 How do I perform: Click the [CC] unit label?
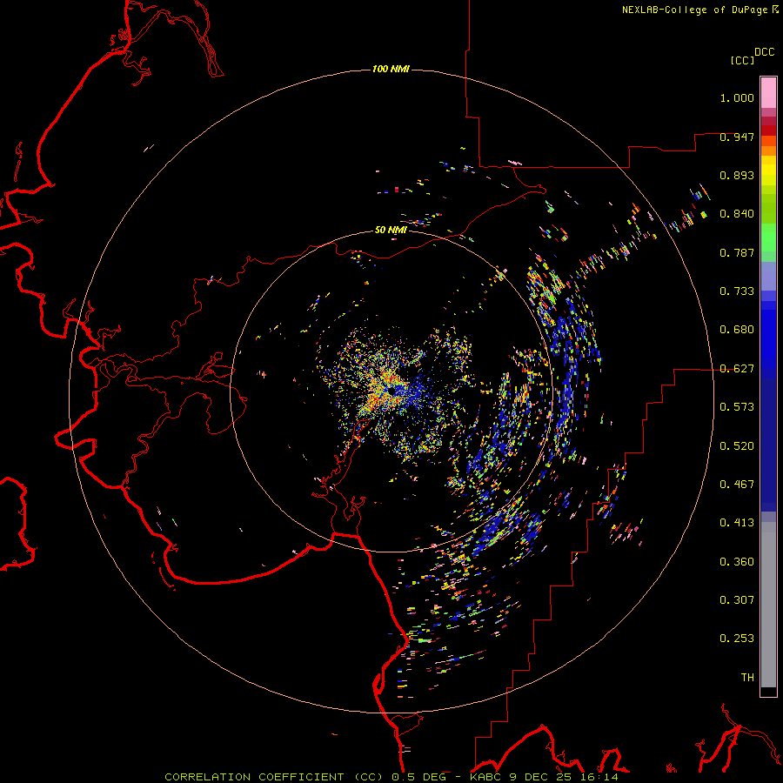(742, 60)
